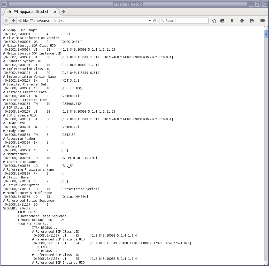Open the window menu in title bar
The image size is (269, 266).
(x=4, y=4)
